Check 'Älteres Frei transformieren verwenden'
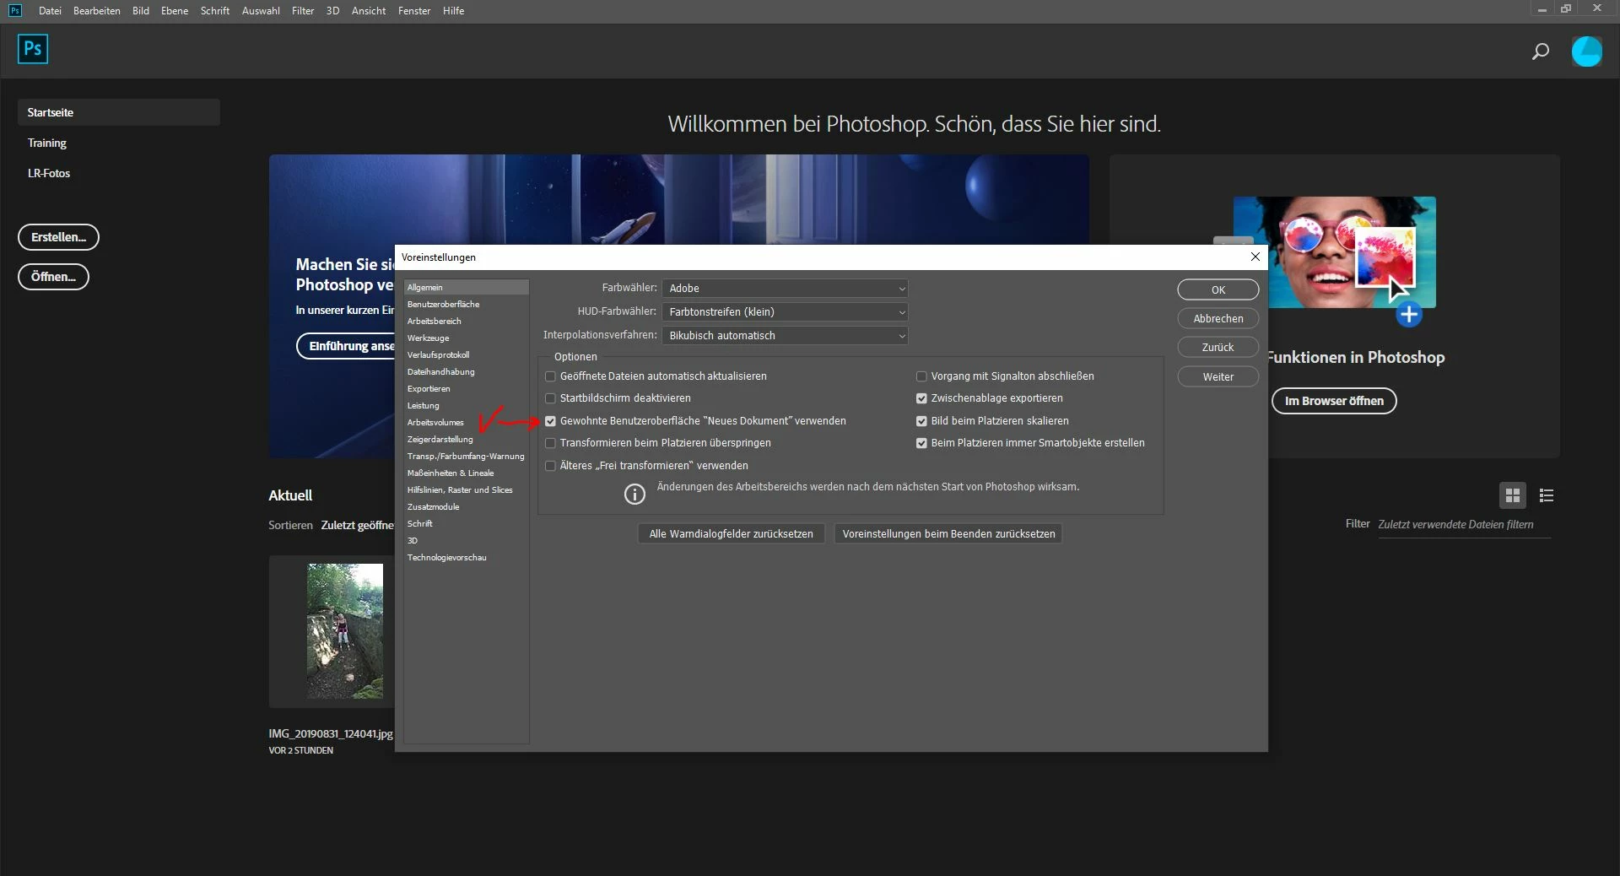The width and height of the screenshot is (1620, 876). (x=550, y=466)
